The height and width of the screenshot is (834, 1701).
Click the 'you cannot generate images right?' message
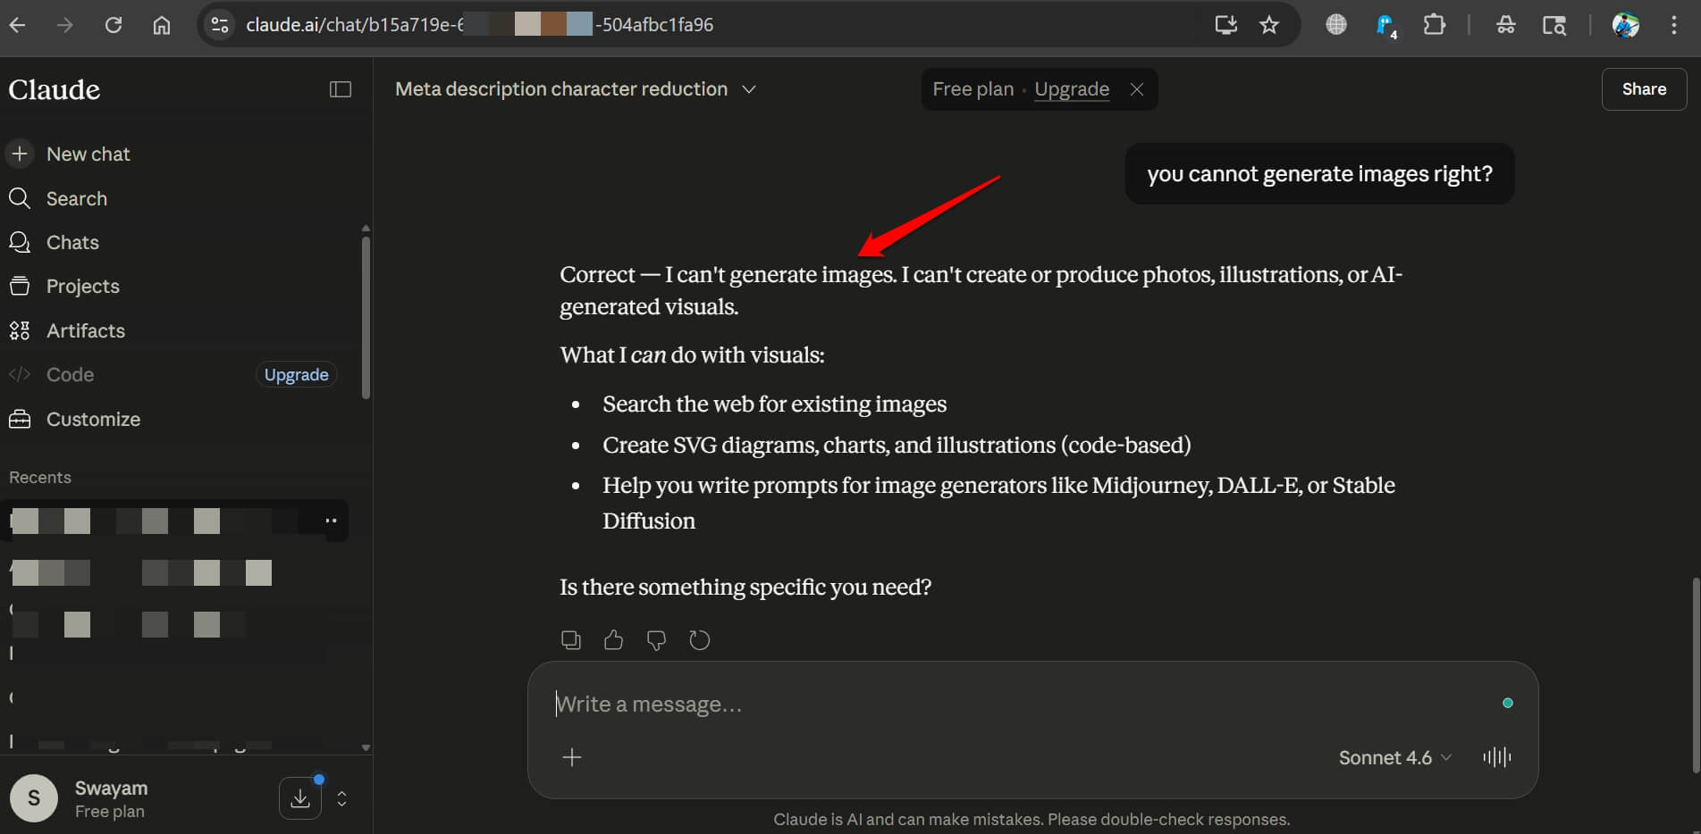(1319, 174)
